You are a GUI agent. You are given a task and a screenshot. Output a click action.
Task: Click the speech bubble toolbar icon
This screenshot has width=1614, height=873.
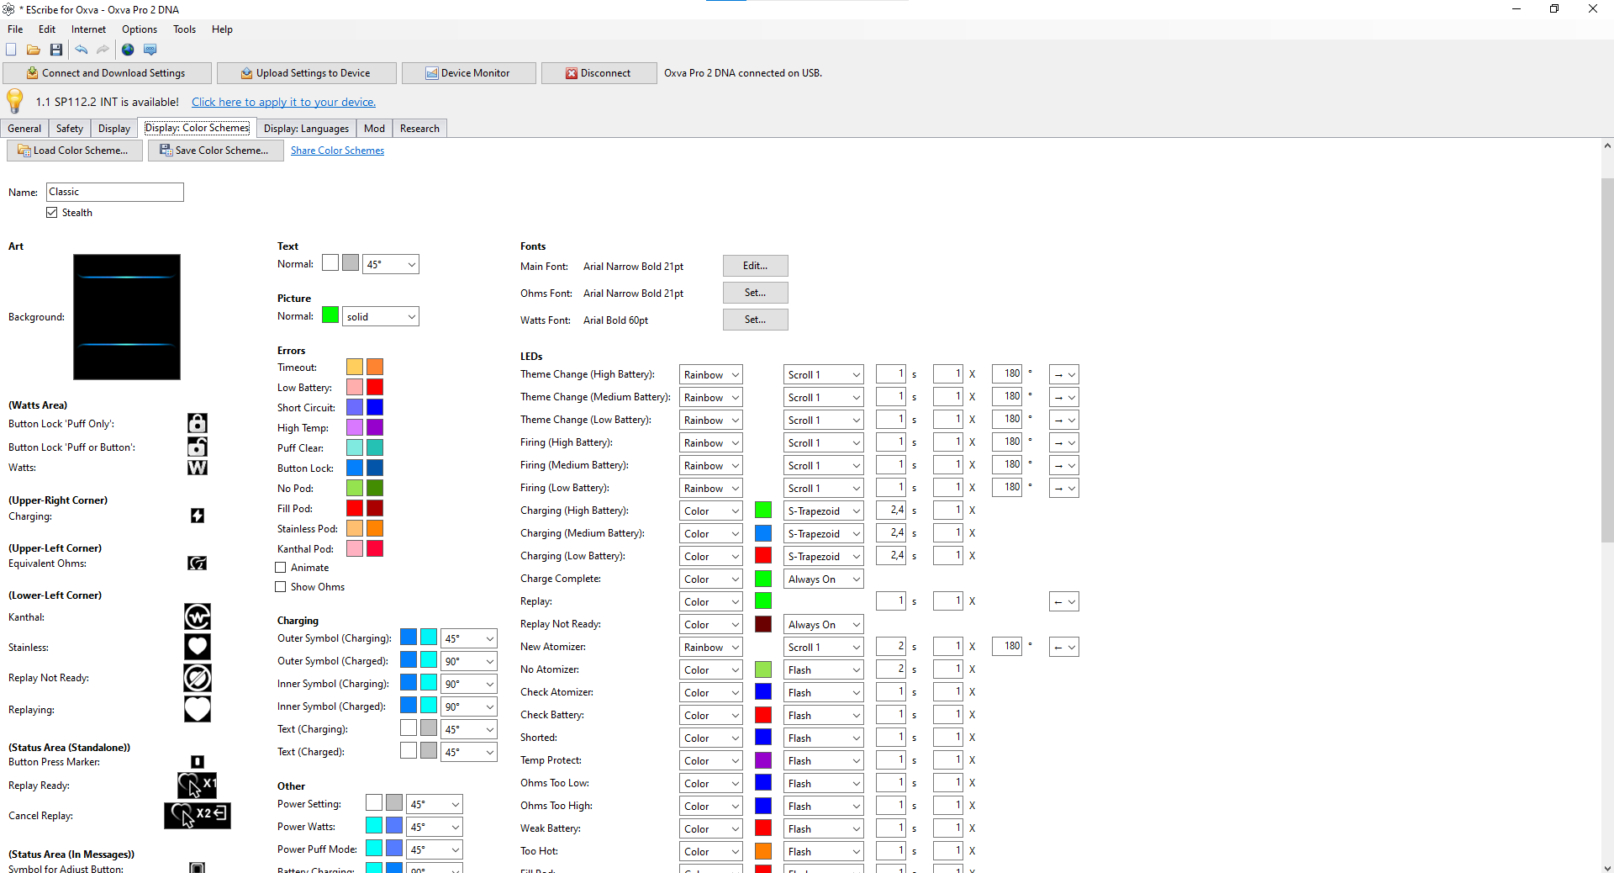[x=150, y=50]
